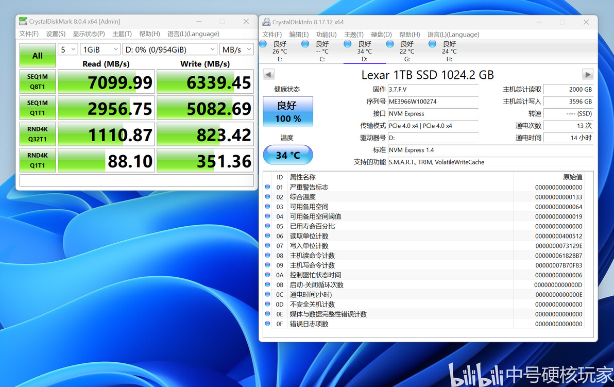Screen dimensions: 614x387
Task: Open CrystalDiskInfo 文件(F) menu
Action: (x=272, y=35)
